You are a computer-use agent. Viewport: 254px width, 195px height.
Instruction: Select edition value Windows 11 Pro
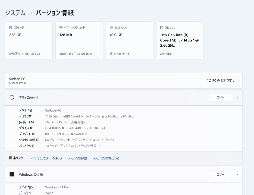(57, 187)
